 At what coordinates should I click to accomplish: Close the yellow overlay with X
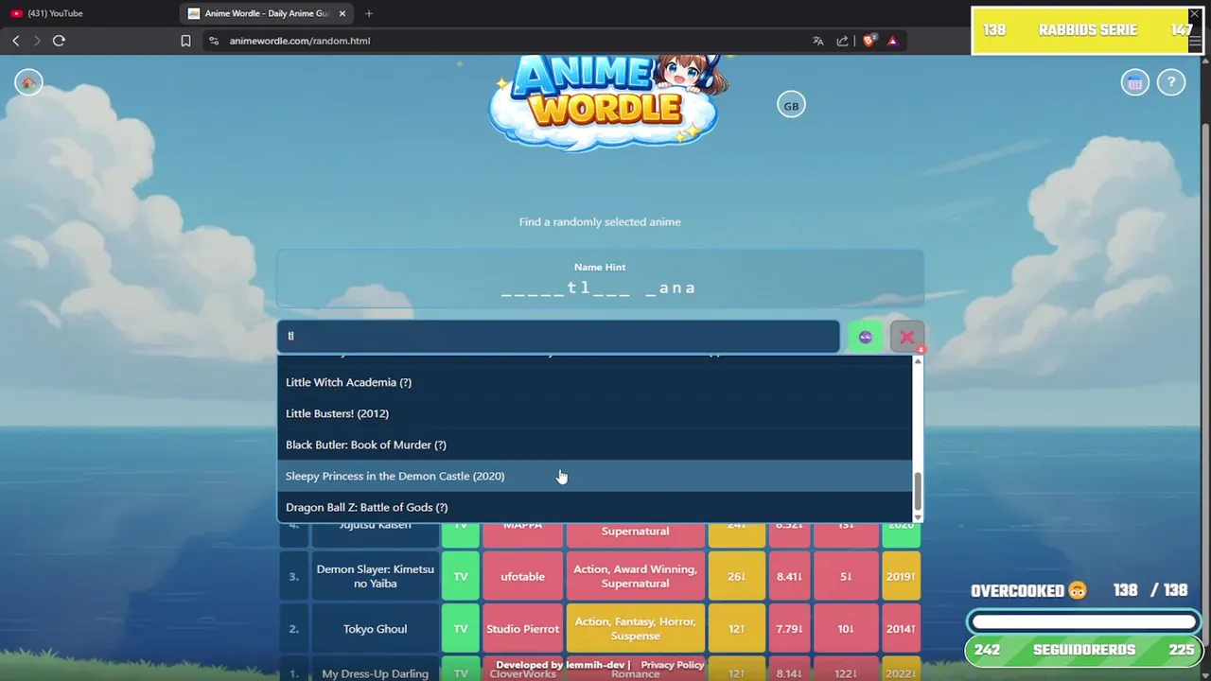pos(1194,14)
